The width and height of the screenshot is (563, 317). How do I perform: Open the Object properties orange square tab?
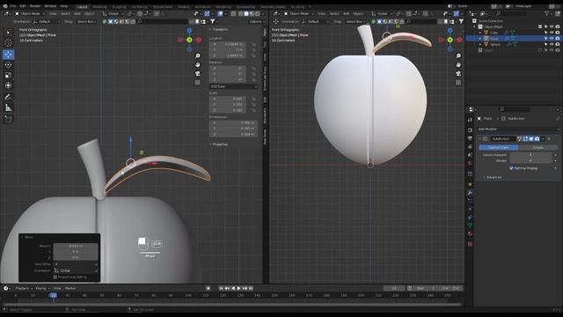[470, 184]
